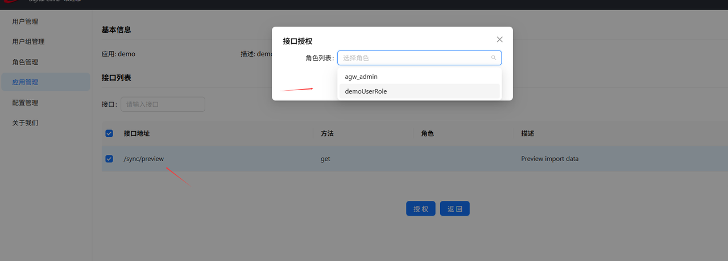Toggle the select-all checkbox in table header
Screen dimensions: 728x261
[x=109, y=133]
